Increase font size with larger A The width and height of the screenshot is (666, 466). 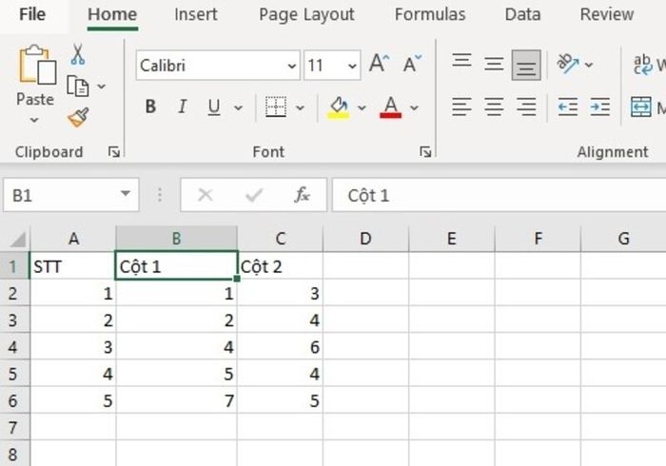click(x=379, y=65)
